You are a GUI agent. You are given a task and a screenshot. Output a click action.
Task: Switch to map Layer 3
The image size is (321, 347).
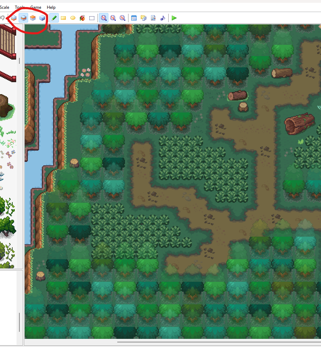coord(33,18)
